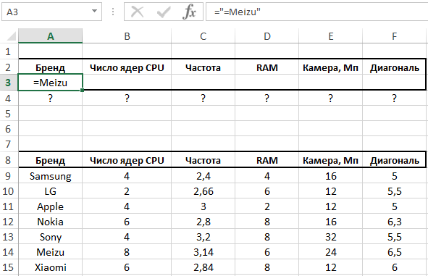The height and width of the screenshot is (276, 428).
Task: Click the diagonal value 6,3 for Nokia
Action: pos(395,222)
